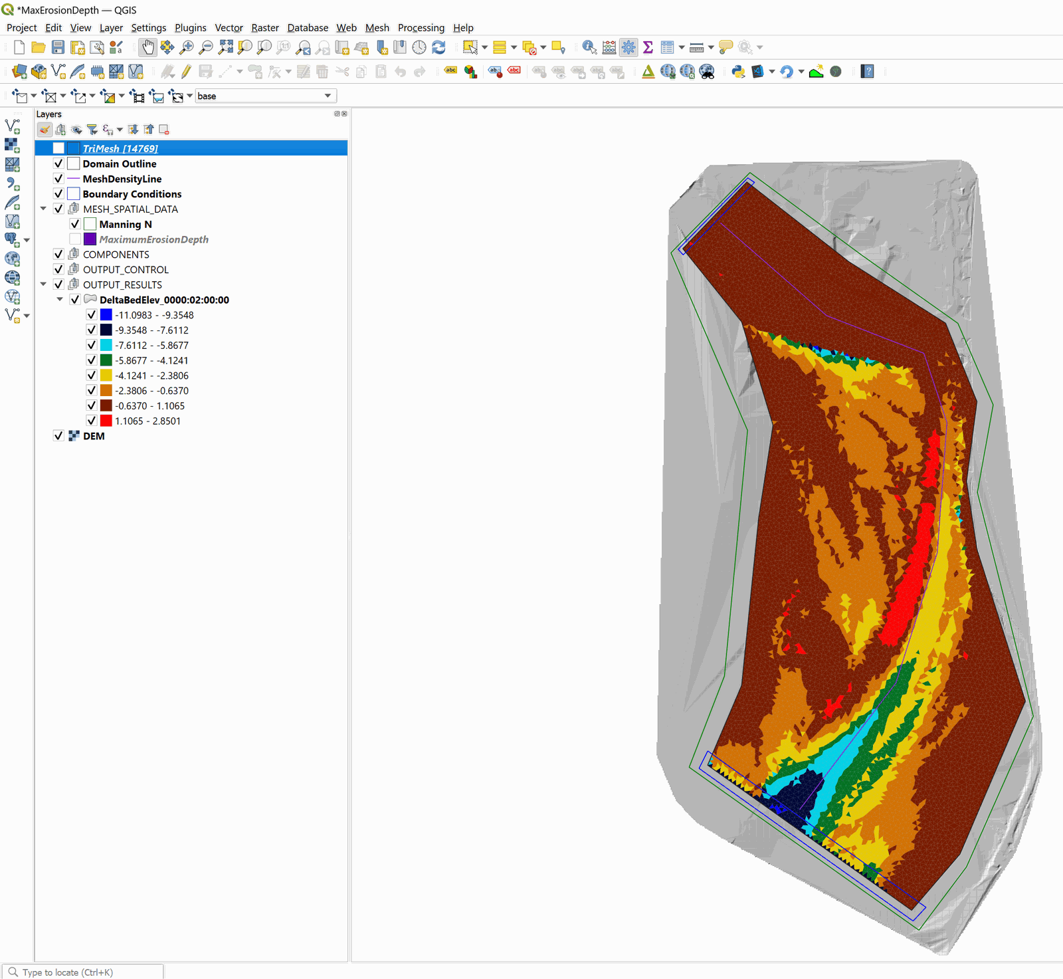The width and height of the screenshot is (1063, 979).
Task: Click the Zoom Full extent icon
Action: coord(226,47)
